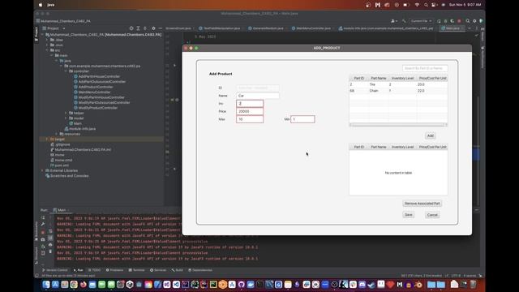Viewport: 519px width, 292px height.
Task: Focus the Price field with 20000
Action: click(x=250, y=112)
